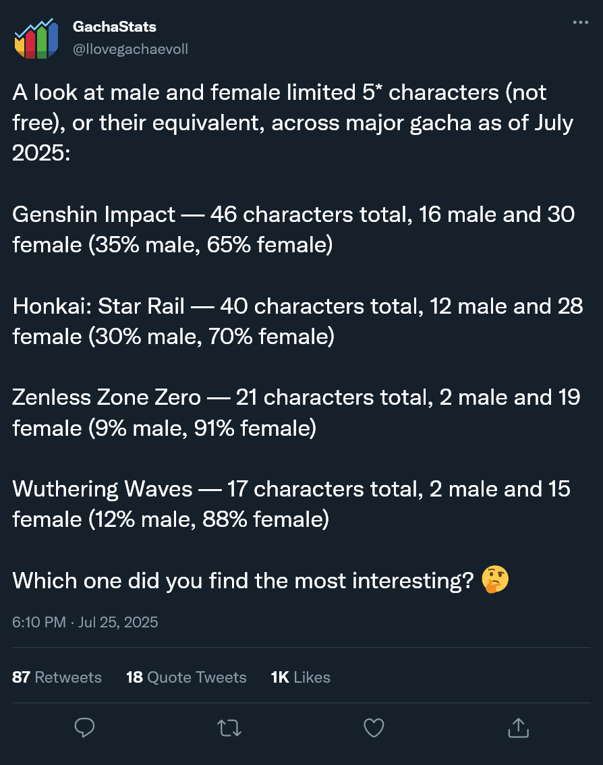Click the Genshin Impact stats paragraph
The height and width of the screenshot is (765, 603).
[293, 229]
